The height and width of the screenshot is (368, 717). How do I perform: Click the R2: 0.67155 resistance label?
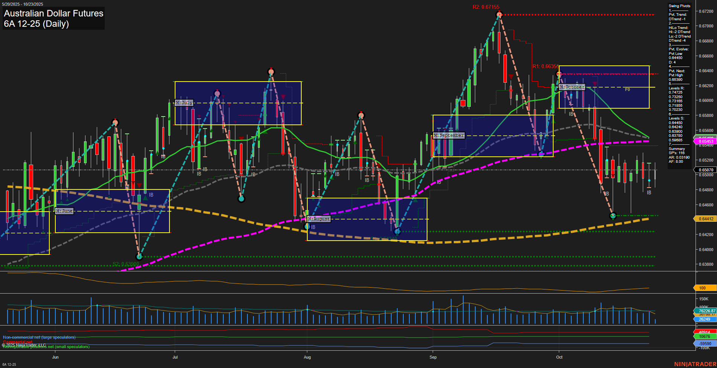coord(486,7)
